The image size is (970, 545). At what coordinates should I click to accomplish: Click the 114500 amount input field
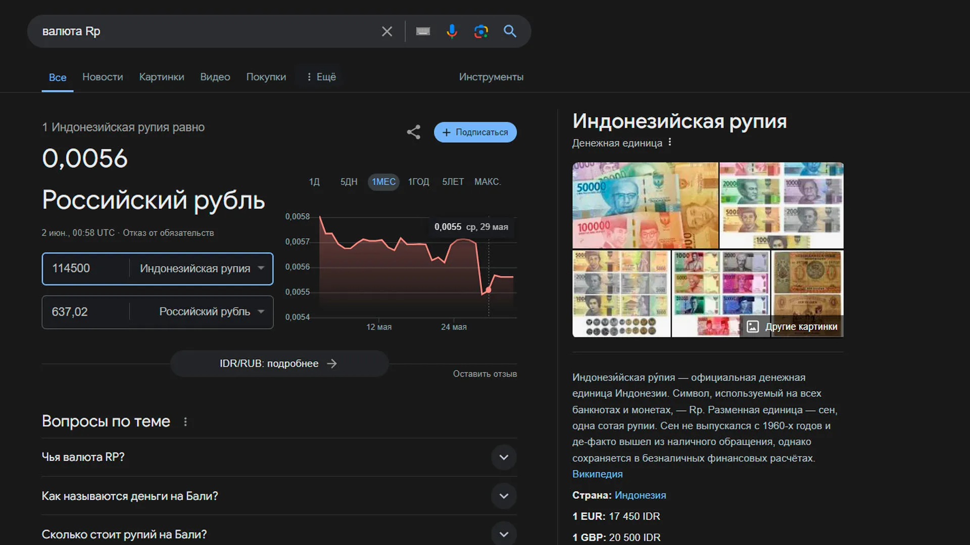point(86,268)
